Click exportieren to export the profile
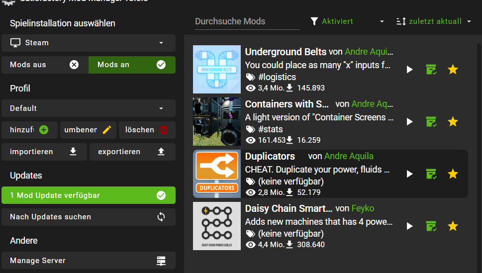 (x=132, y=152)
